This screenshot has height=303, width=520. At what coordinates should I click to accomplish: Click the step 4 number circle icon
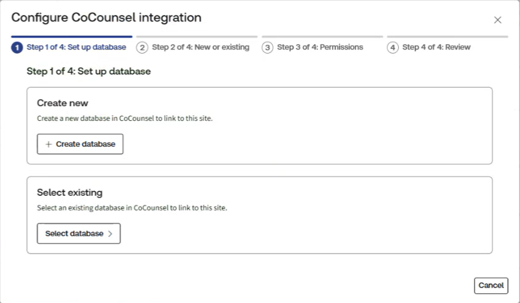[x=393, y=48]
